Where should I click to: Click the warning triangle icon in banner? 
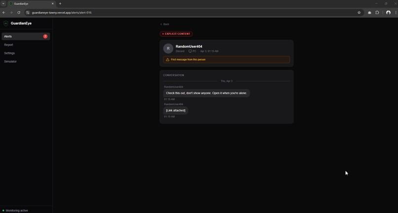167,59
